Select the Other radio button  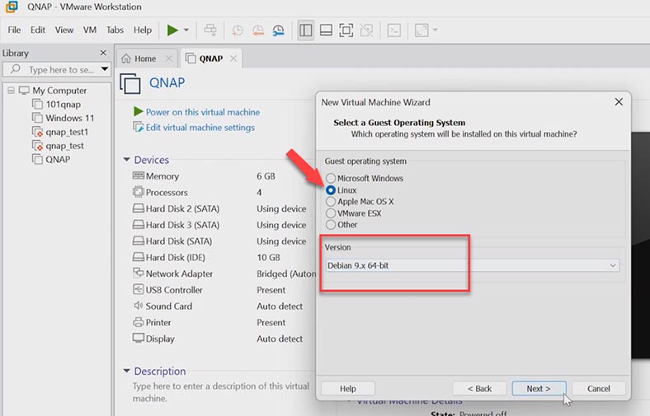point(331,225)
